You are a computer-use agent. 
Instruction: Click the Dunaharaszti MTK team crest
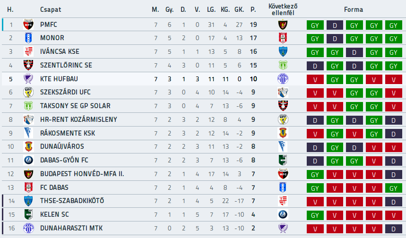(28, 228)
